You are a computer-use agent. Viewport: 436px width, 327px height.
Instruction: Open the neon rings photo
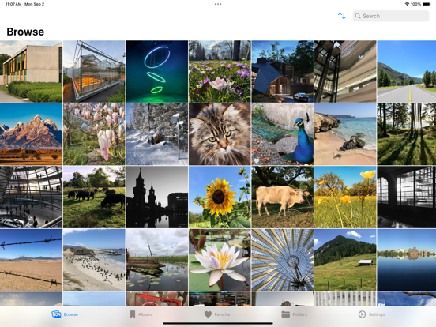[x=157, y=71]
